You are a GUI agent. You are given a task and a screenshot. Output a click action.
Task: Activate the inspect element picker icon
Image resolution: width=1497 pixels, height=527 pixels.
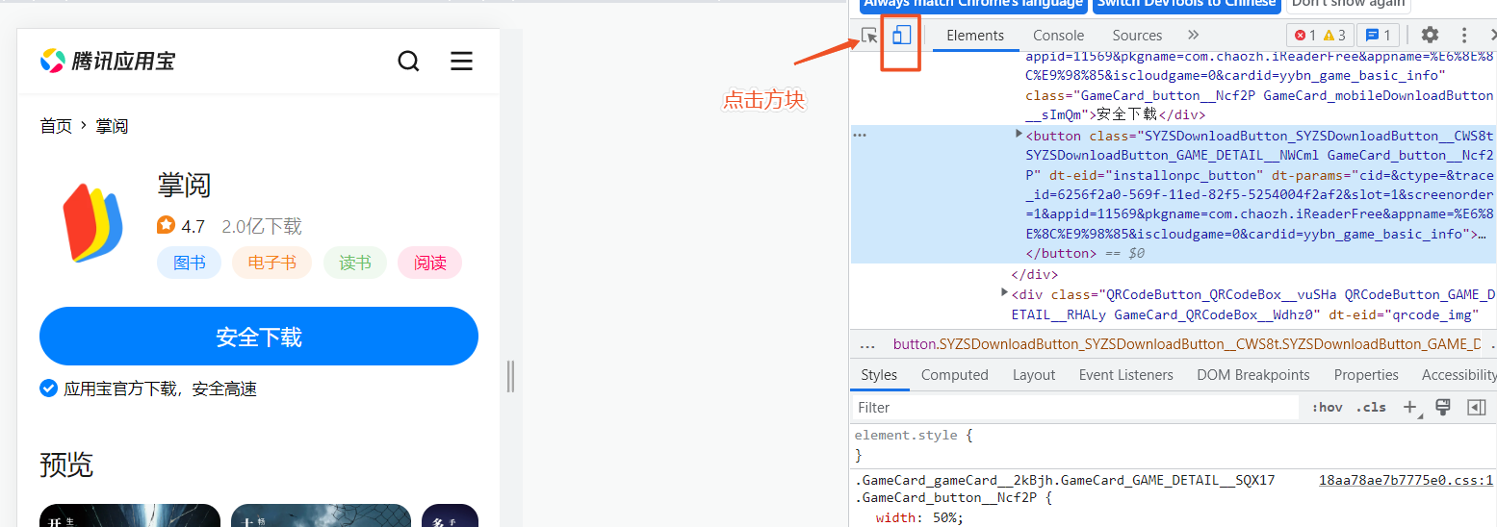pyautogui.click(x=869, y=36)
